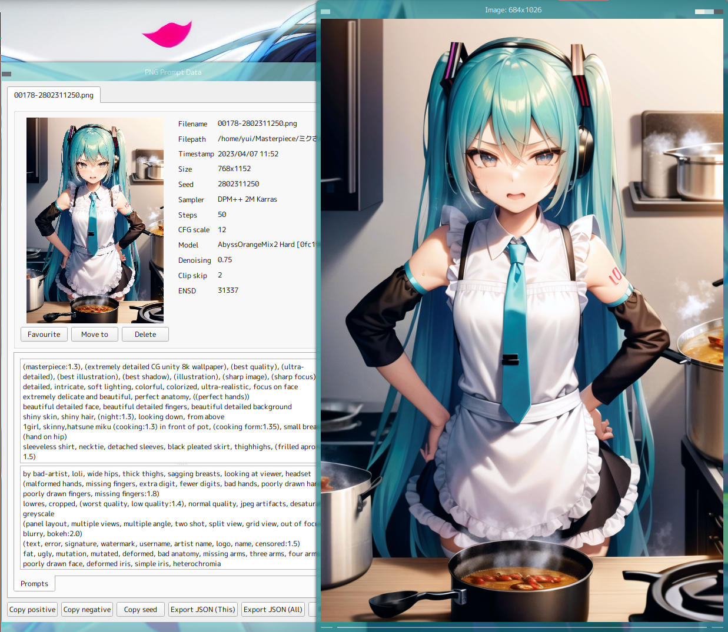Select the Steps value 50
The image size is (728, 632).
(x=222, y=215)
